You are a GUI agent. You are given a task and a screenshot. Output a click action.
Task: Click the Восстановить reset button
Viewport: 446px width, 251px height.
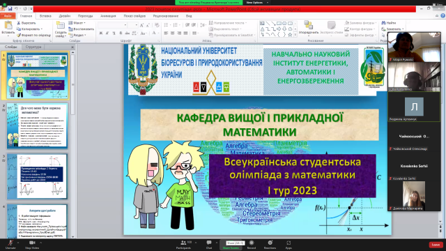pyautogui.click(x=82, y=29)
